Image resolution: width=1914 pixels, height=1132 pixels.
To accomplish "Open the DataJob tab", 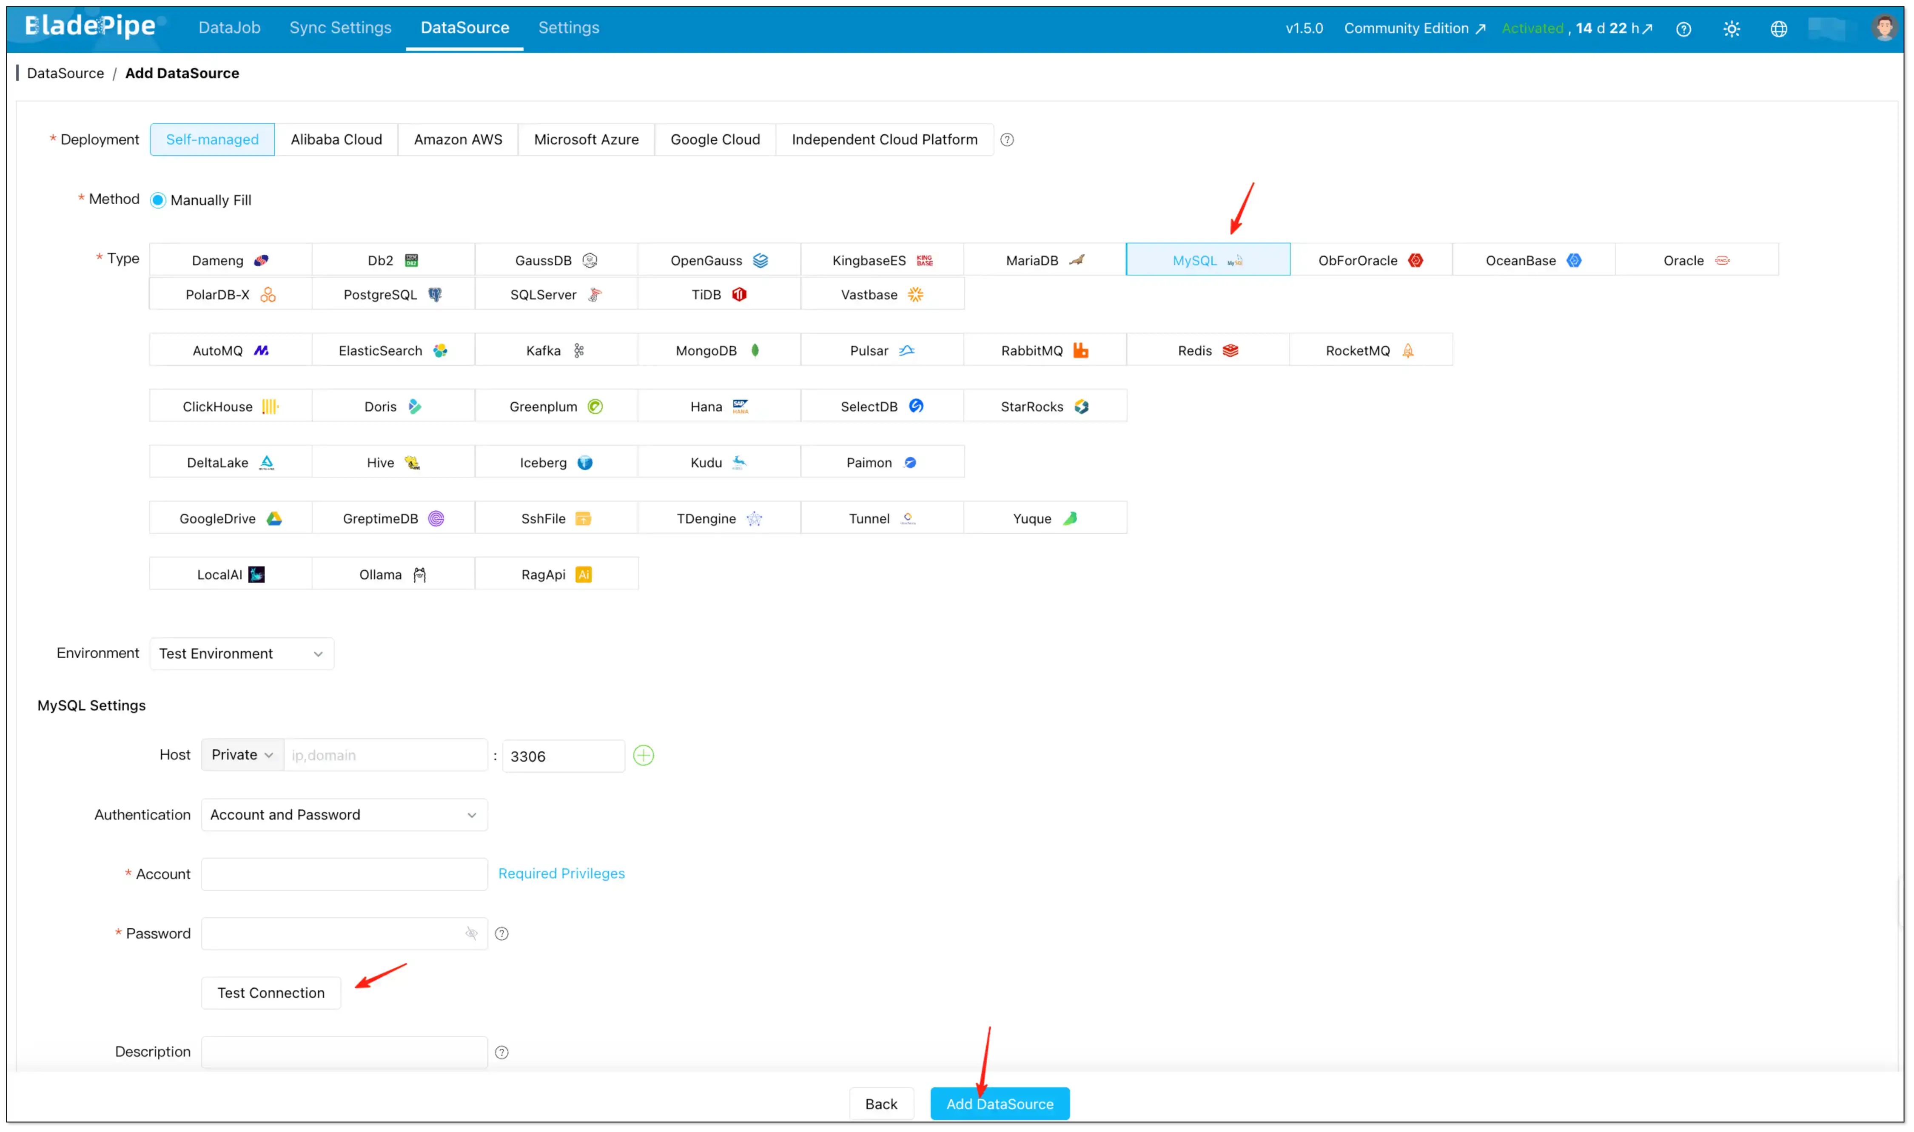I will pos(230,28).
